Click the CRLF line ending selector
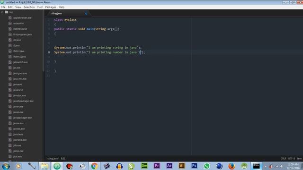Viewport: 303px width, 170px height. [x=283, y=159]
